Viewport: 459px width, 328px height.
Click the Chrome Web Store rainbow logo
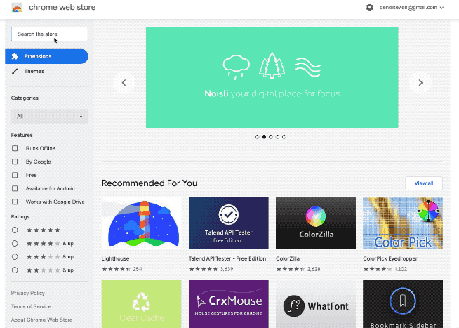click(x=17, y=8)
